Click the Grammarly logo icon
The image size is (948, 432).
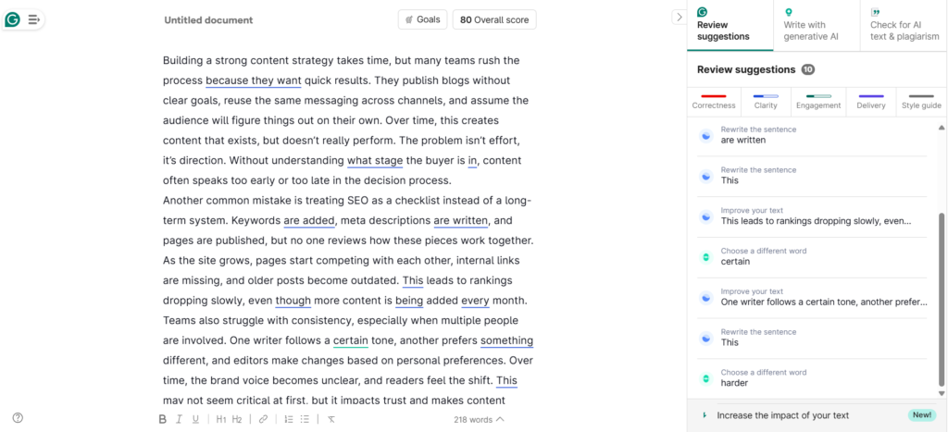pyautogui.click(x=12, y=19)
